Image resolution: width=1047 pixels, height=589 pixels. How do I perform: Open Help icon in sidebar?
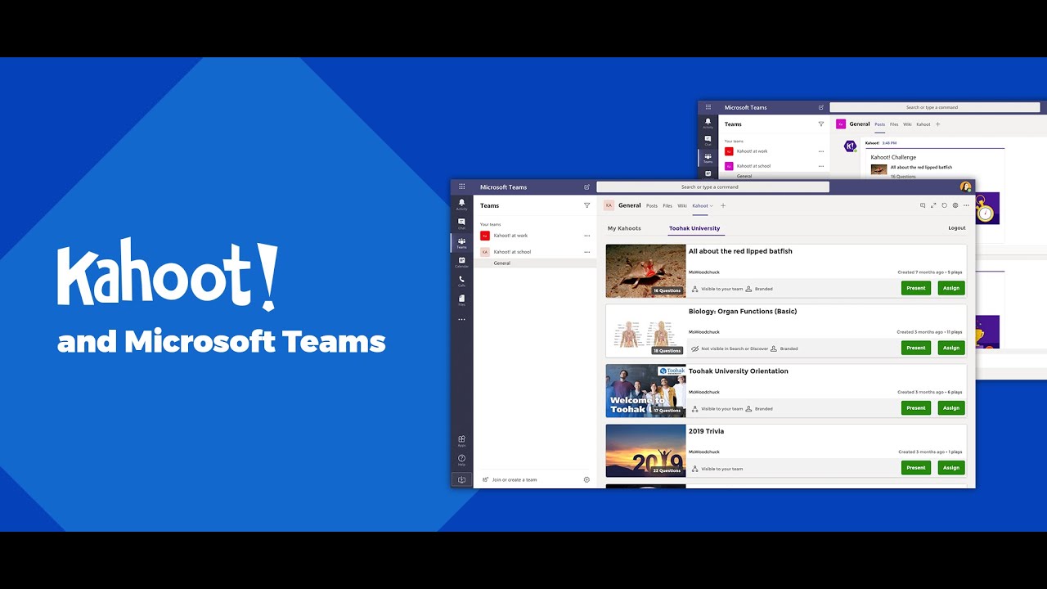[462, 460]
